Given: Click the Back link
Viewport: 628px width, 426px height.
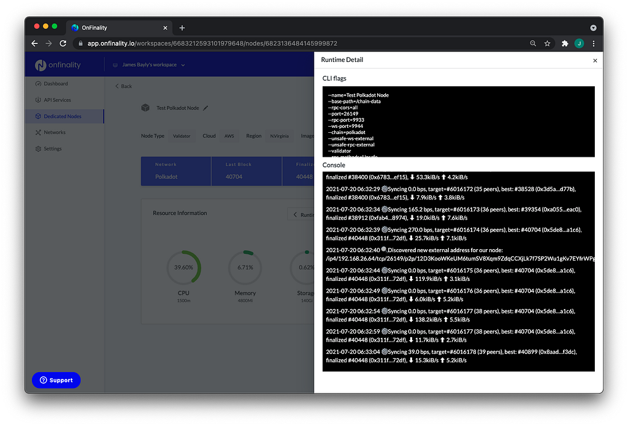Looking at the screenshot, I should (124, 86).
